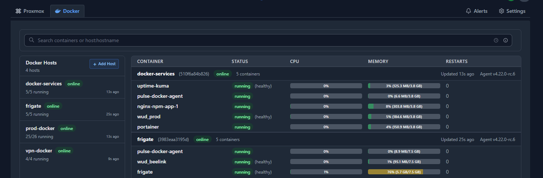Viewport: 543px width, 178px height.
Task: Click the frigate container 76% memory bar
Action: point(404,172)
